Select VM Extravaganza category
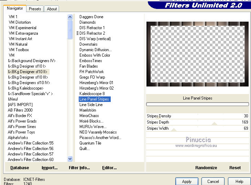Screen dimensions: 251x185 tap(23, 33)
